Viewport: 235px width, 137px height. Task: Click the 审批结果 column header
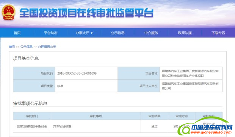pos(154,116)
